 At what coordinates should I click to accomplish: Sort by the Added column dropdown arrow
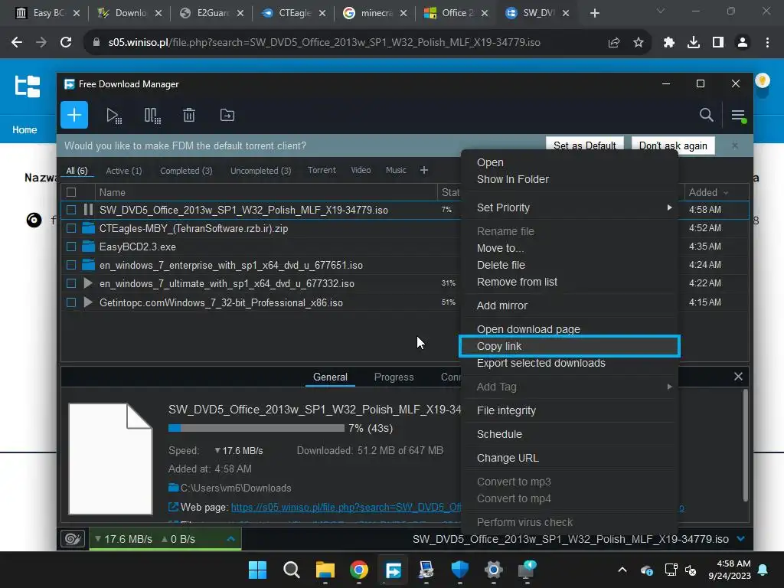[726, 192]
